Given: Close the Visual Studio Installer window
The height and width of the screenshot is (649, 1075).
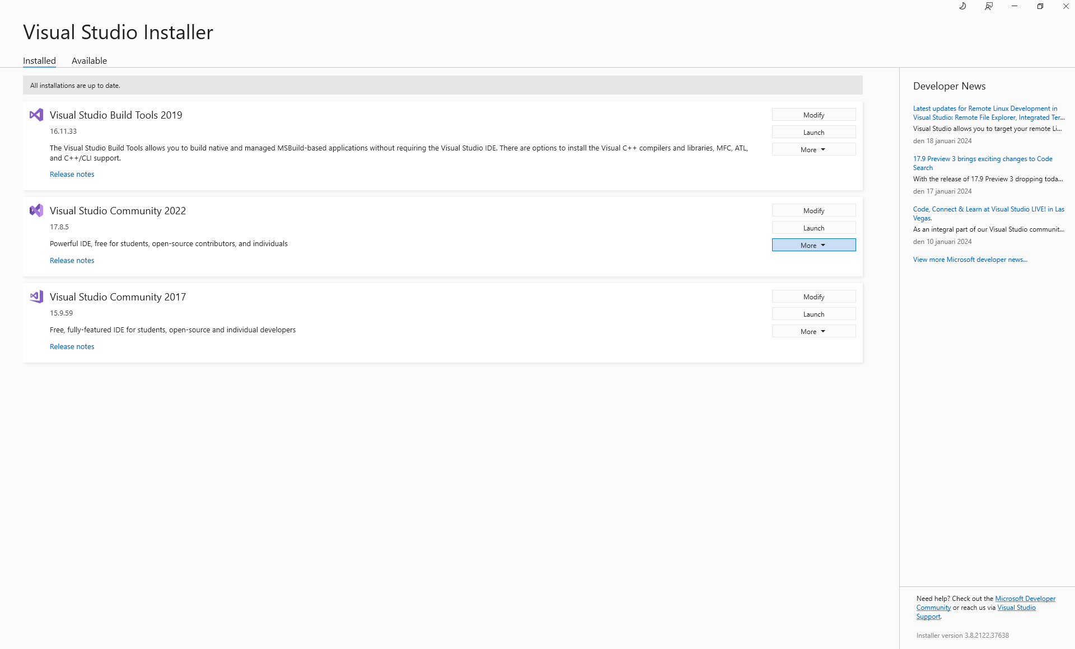Looking at the screenshot, I should point(1065,6).
